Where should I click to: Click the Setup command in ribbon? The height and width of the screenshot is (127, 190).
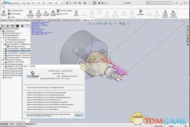click(11, 17)
